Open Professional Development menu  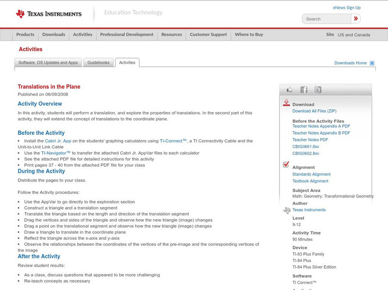pos(127,34)
